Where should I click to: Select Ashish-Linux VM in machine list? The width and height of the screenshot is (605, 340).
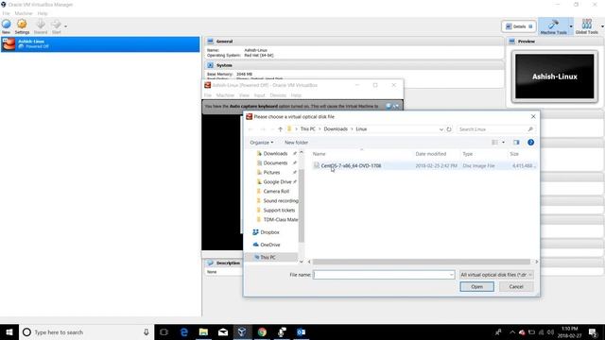(100, 44)
